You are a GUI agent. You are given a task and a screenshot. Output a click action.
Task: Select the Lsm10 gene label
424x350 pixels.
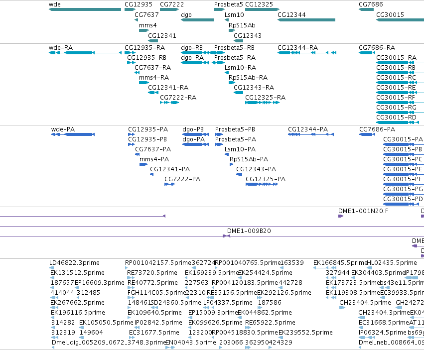tap(234, 14)
